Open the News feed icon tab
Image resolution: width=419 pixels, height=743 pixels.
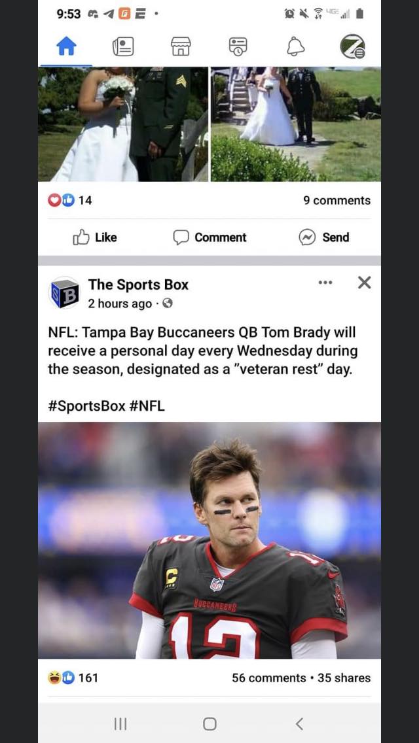[123, 47]
